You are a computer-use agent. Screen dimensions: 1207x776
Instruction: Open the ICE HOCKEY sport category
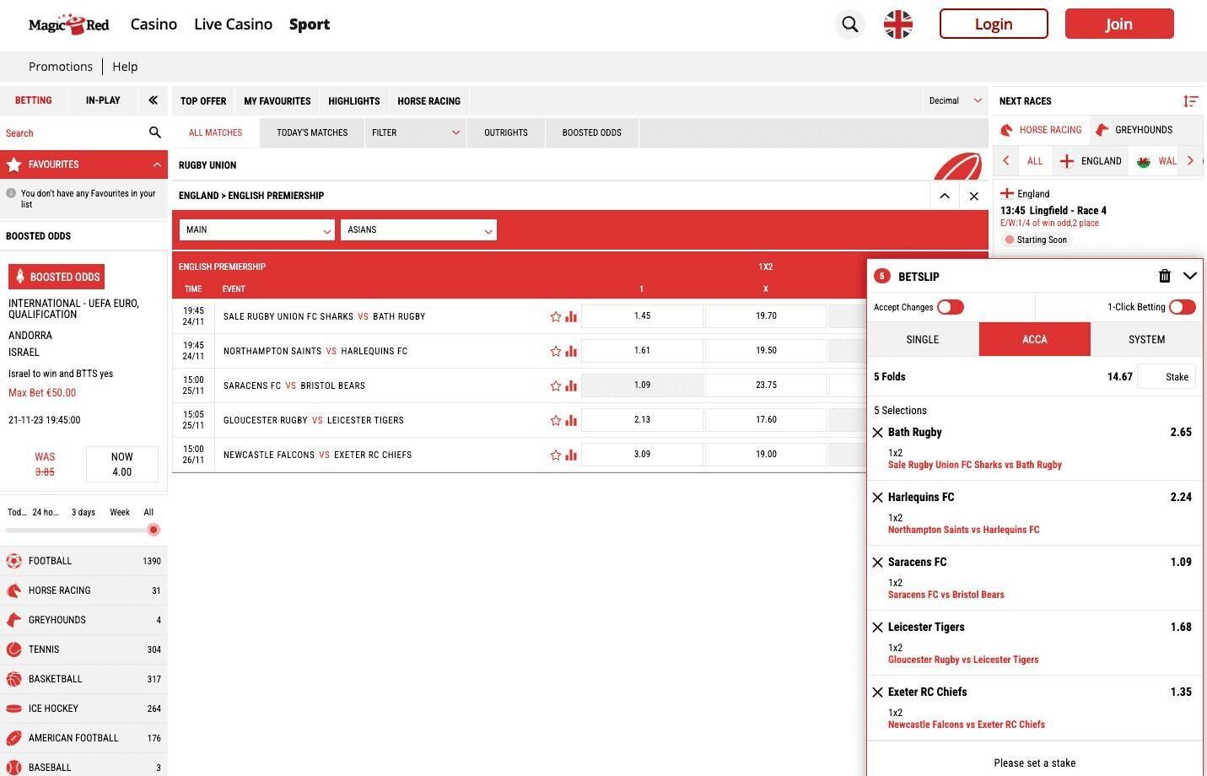coord(84,709)
